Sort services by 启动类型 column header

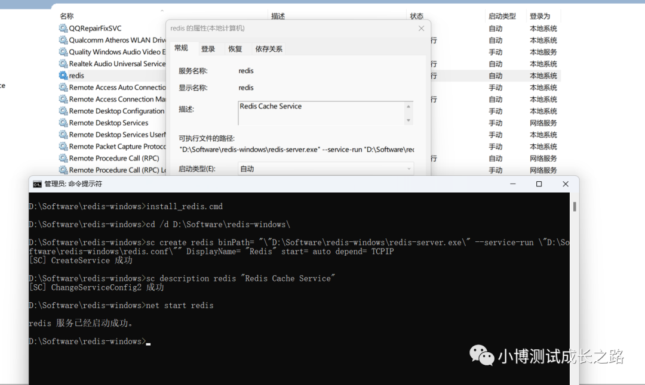click(502, 16)
